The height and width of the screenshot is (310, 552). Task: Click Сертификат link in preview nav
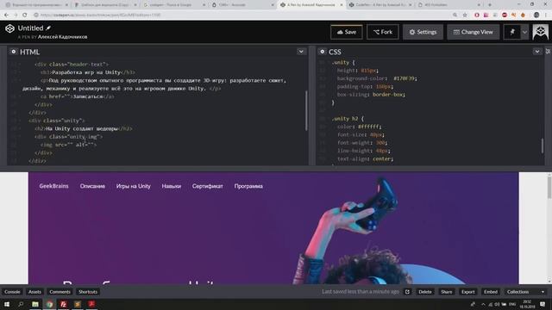[208, 186]
